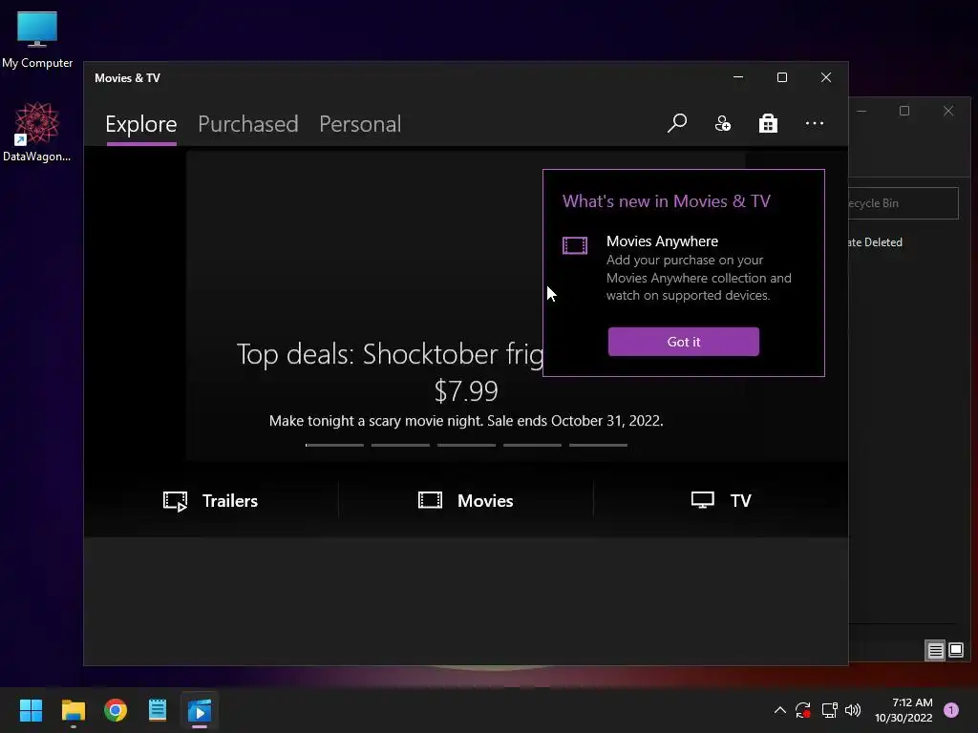Image resolution: width=978 pixels, height=733 pixels.
Task: Maximize the Movies & TV window
Action: 782,77
